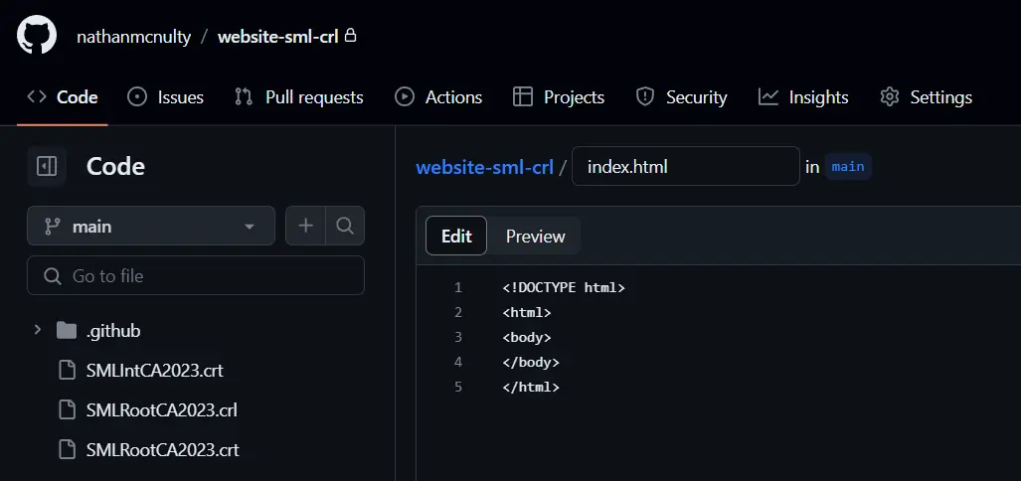Screen dimensions: 1021x481
Task: Open the Settings tab
Action: pos(926,96)
